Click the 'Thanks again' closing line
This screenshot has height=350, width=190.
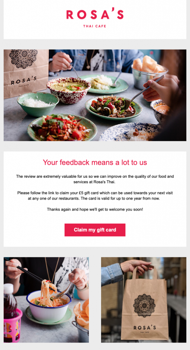pyautogui.click(x=95, y=210)
